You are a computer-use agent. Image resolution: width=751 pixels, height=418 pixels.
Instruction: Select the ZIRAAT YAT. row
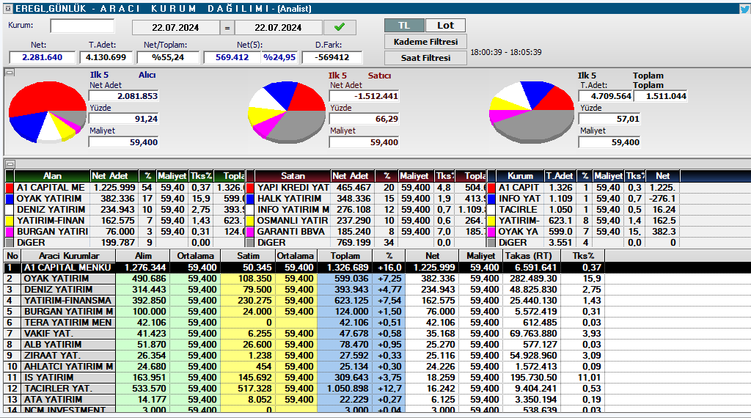[376, 356]
